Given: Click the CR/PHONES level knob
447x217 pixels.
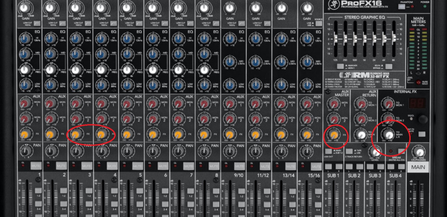Looking at the screenshot, I should click(419, 152).
